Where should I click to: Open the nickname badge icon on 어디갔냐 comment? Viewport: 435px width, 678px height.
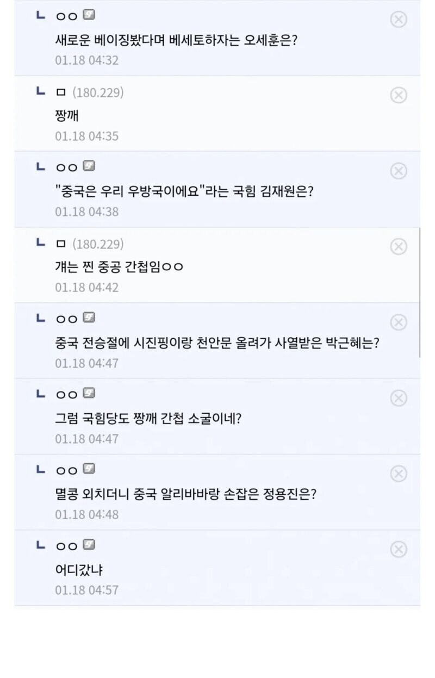click(x=89, y=545)
